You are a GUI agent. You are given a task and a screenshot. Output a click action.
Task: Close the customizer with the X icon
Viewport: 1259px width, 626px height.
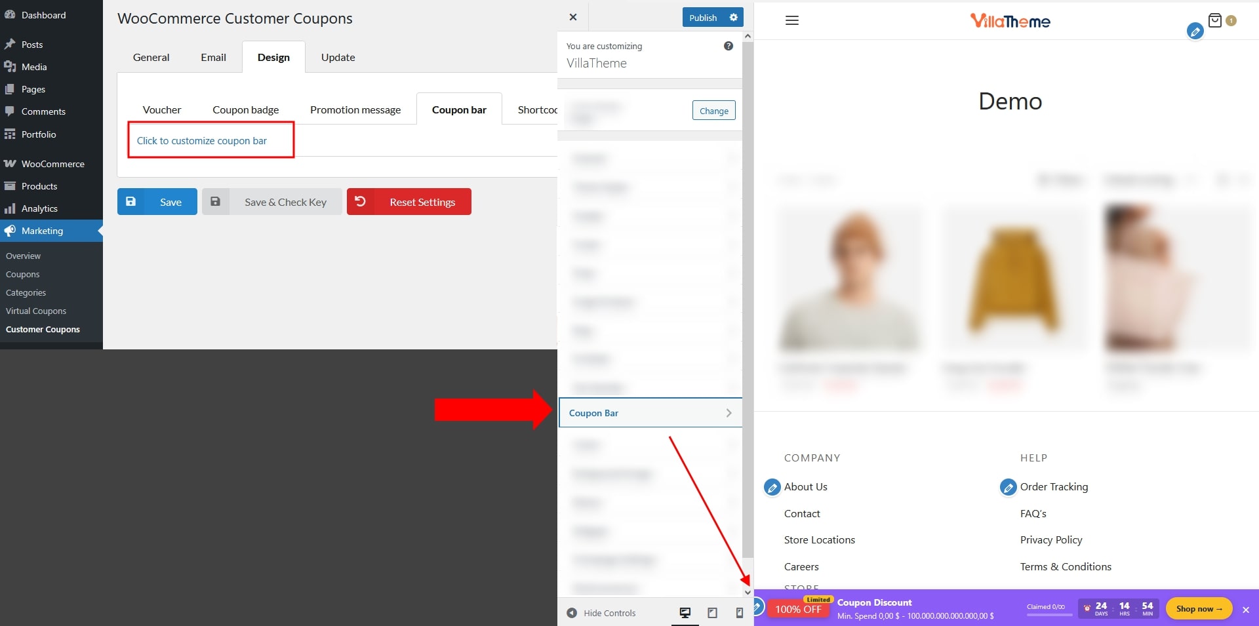pyautogui.click(x=573, y=17)
